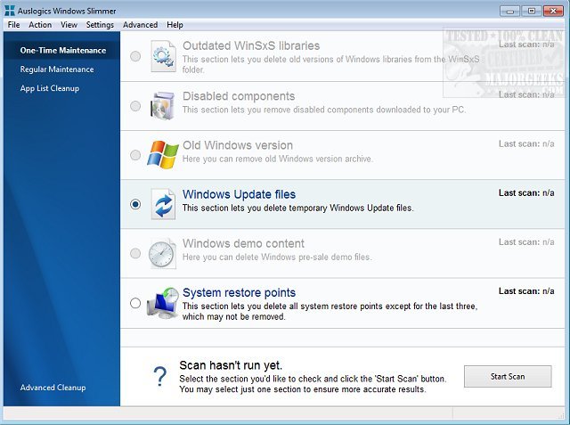The image size is (570, 425).
Task: Click the Old Windows version heading
Action: click(x=238, y=145)
